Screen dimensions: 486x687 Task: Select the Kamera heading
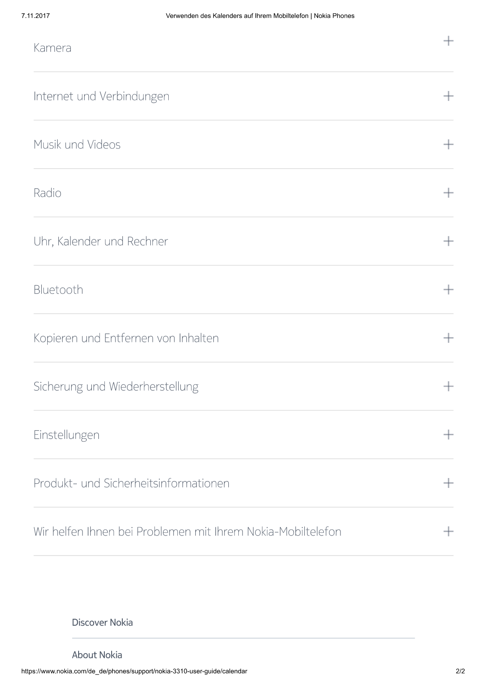click(x=52, y=48)
